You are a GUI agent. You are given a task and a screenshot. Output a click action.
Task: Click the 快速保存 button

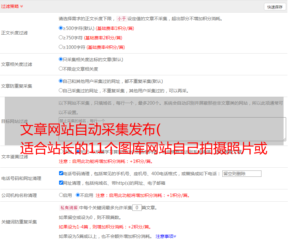274,7
